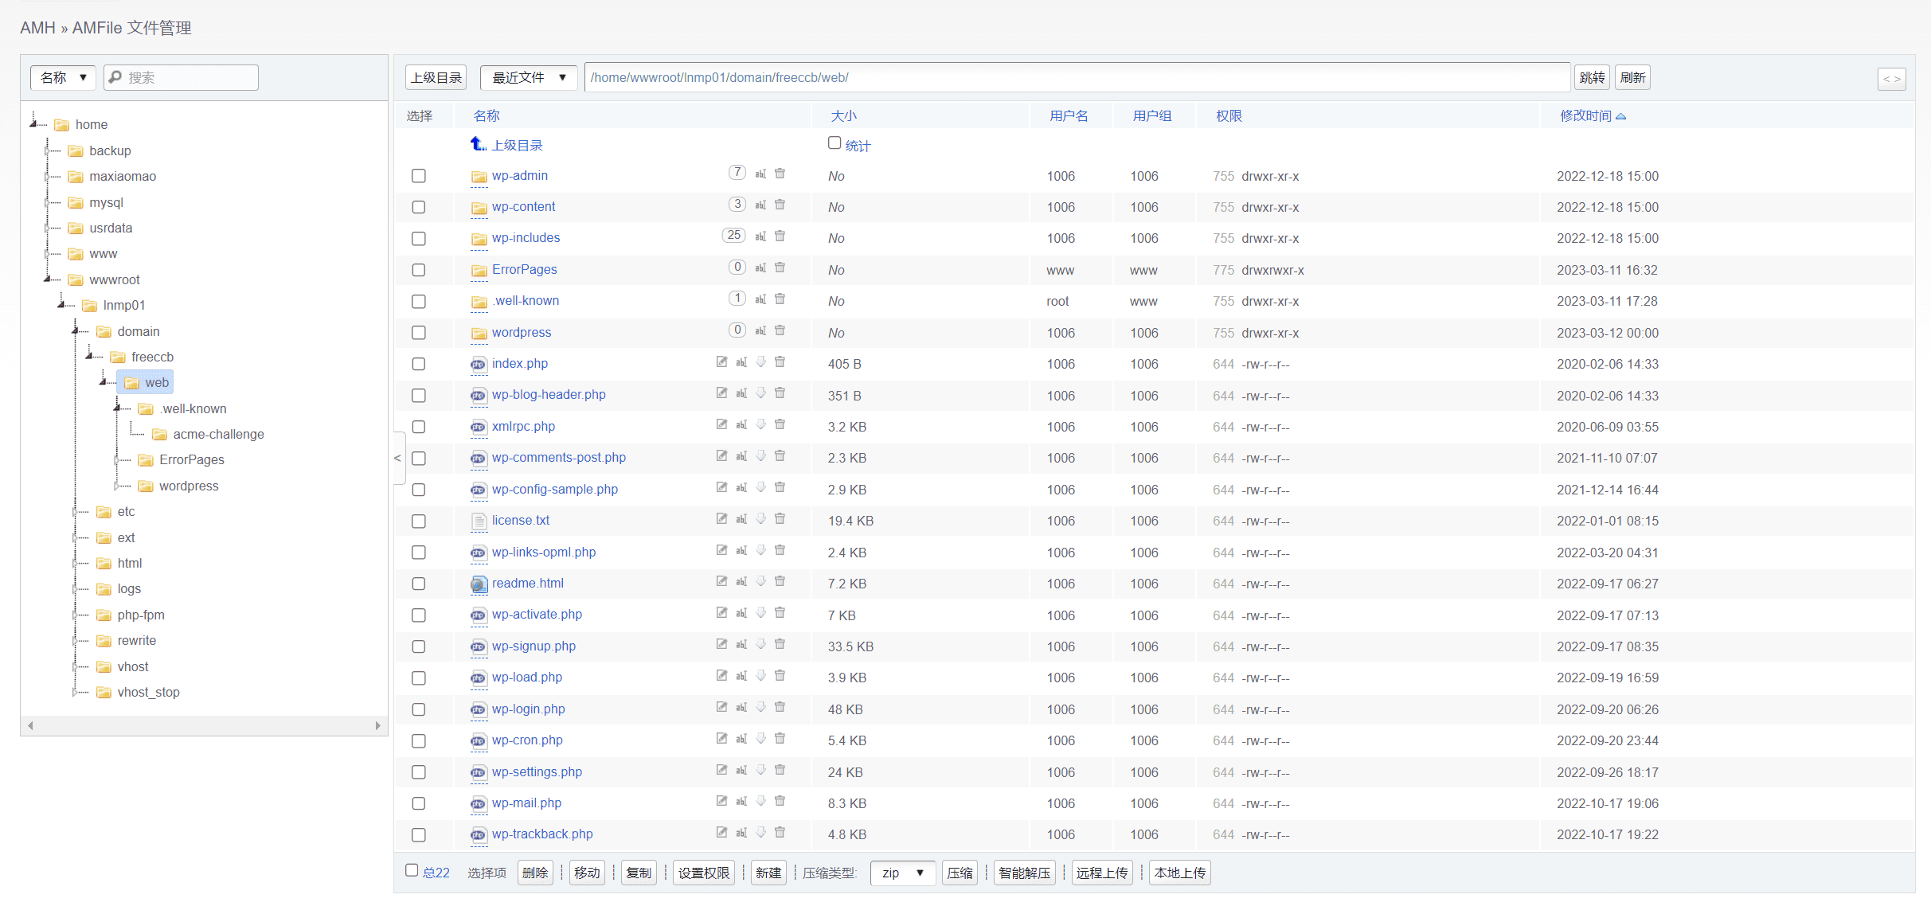Delete the wp-admin folder via trash icon
This screenshot has height=910, width=1931.
tap(780, 174)
